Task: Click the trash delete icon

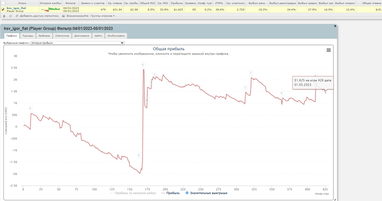Action: pos(4,16)
